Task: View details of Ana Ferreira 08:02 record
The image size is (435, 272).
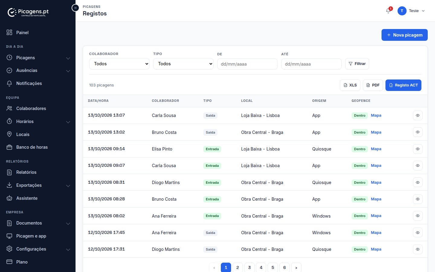Action: point(417,216)
